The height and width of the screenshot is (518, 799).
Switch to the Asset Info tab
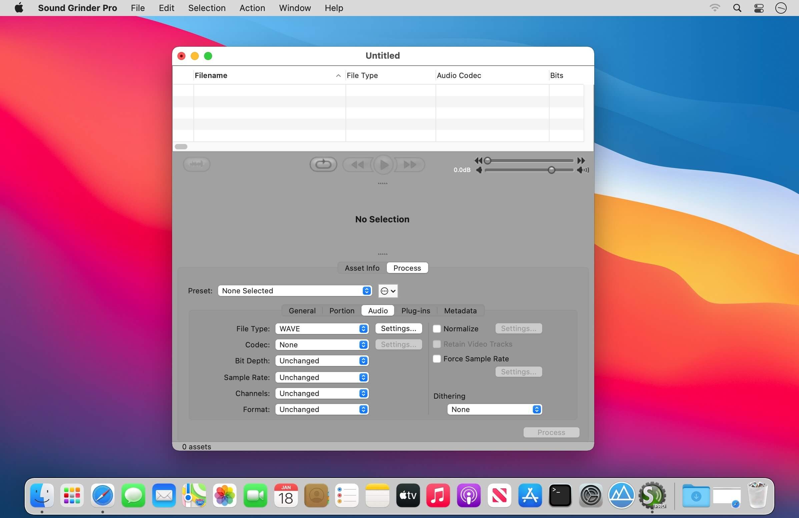[x=362, y=268]
